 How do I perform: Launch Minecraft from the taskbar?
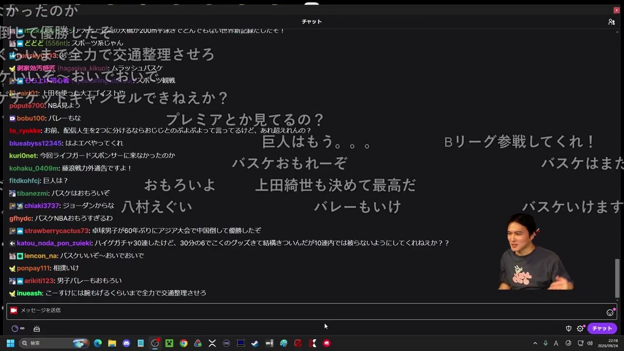coord(169,343)
